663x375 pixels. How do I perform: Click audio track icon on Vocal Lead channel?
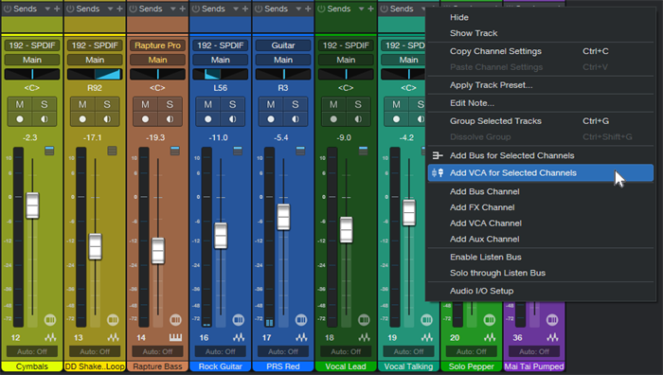[364, 337]
